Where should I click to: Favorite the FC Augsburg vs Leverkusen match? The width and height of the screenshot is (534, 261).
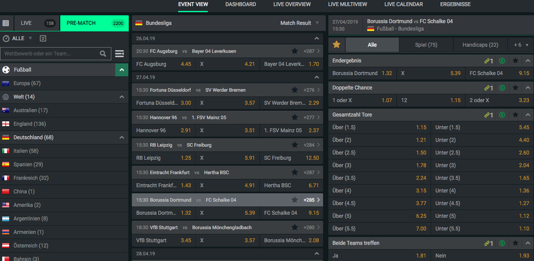pos(295,51)
